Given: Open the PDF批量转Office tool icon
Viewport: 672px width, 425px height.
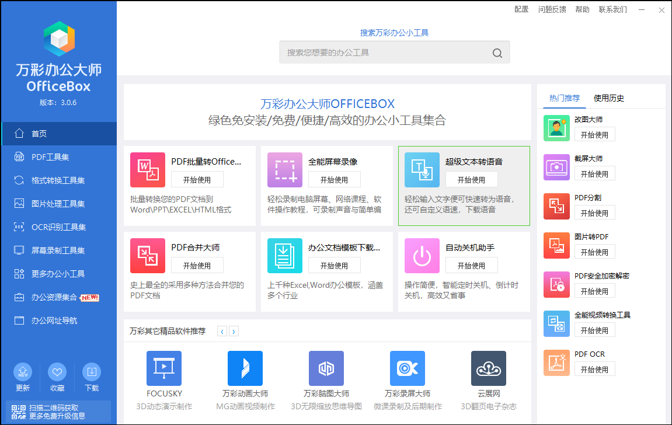Looking at the screenshot, I should point(148,170).
